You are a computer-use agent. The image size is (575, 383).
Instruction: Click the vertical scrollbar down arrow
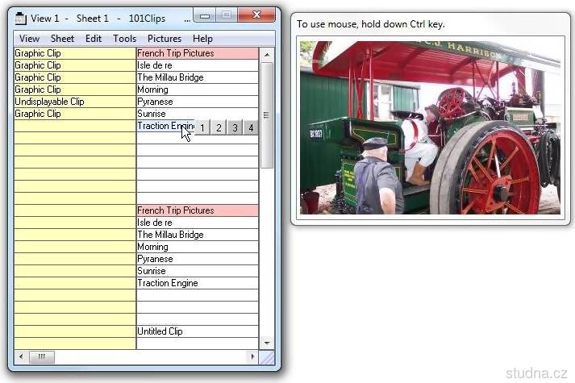[x=266, y=343]
